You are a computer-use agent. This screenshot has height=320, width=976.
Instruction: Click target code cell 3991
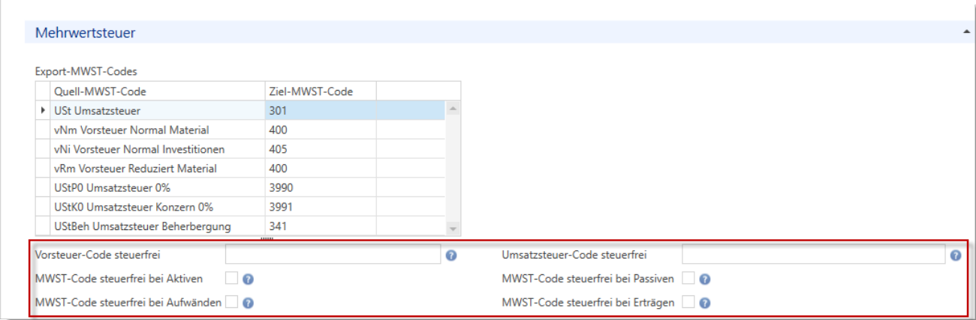coord(321,208)
